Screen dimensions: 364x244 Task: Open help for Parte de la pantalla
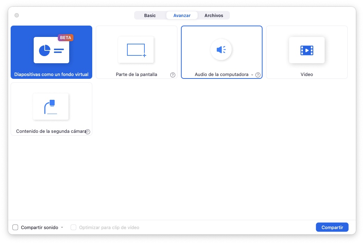173,75
